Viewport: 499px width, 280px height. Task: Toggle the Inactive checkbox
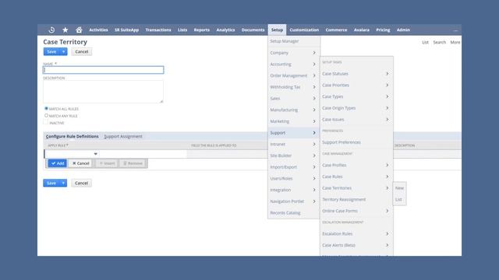46,123
